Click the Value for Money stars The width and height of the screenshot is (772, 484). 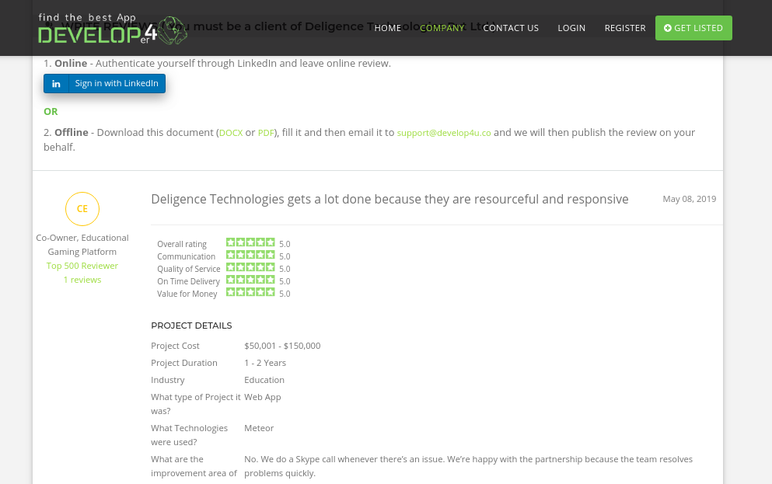pos(250,291)
